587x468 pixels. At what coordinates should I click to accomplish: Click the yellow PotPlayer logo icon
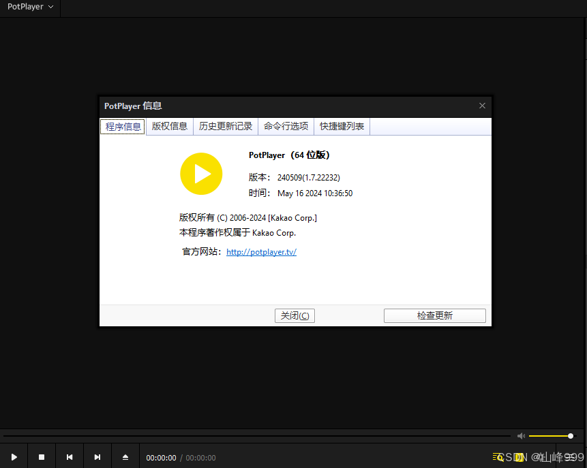coord(201,174)
